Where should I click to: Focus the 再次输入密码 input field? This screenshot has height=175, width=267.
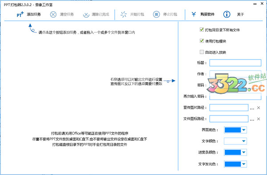point(235,96)
